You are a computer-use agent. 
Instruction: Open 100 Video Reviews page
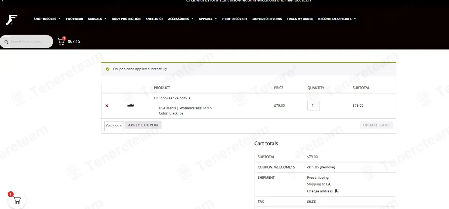pyautogui.click(x=267, y=19)
